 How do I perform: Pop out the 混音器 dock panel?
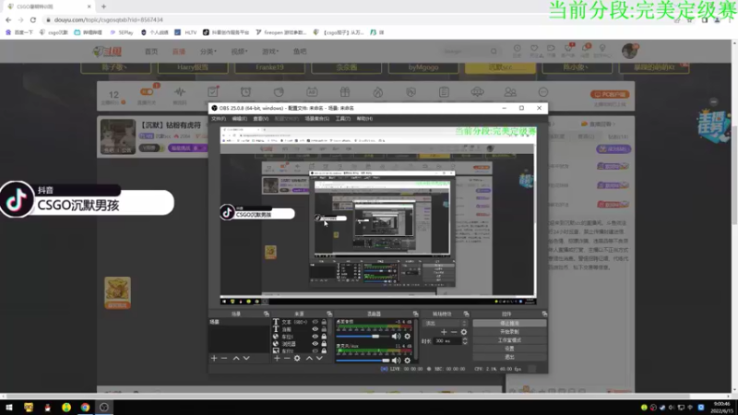(x=416, y=314)
